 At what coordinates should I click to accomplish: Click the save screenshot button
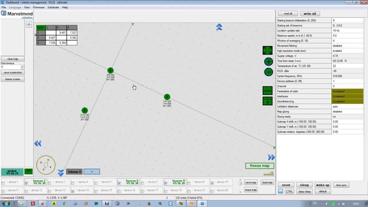click(13, 72)
